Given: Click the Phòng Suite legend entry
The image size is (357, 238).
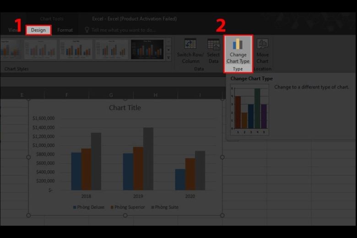Looking at the screenshot, I should click(165, 207).
